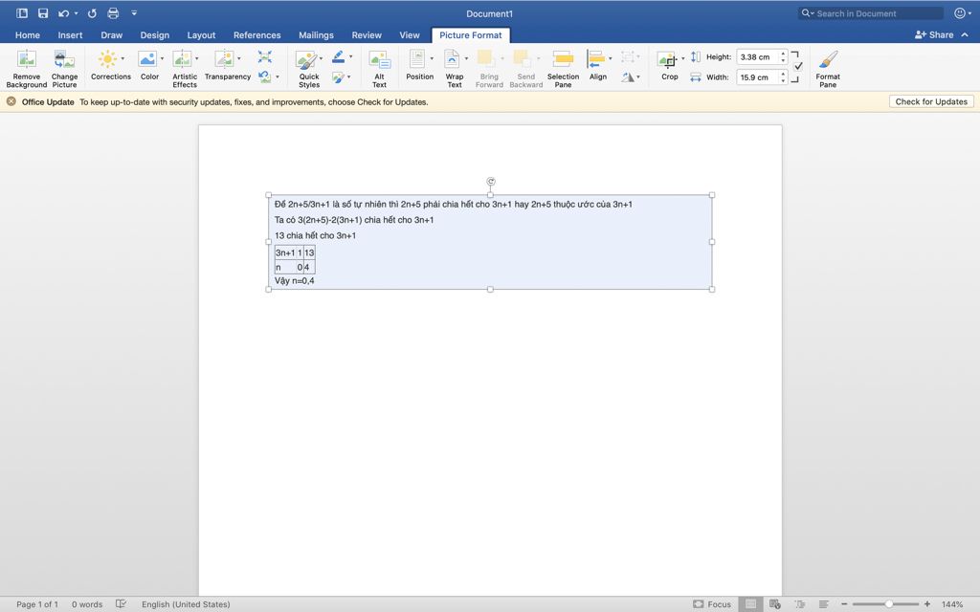Expand the Color dropdown arrow
This screenshot has width=980, height=612.
pyautogui.click(x=162, y=58)
